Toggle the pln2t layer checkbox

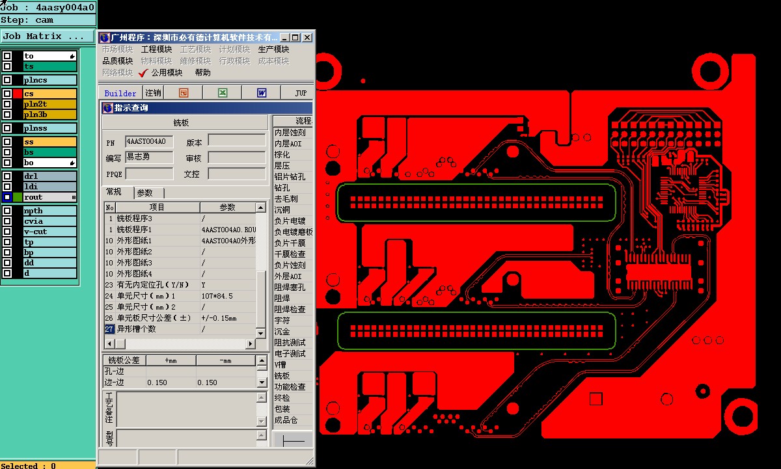7,104
